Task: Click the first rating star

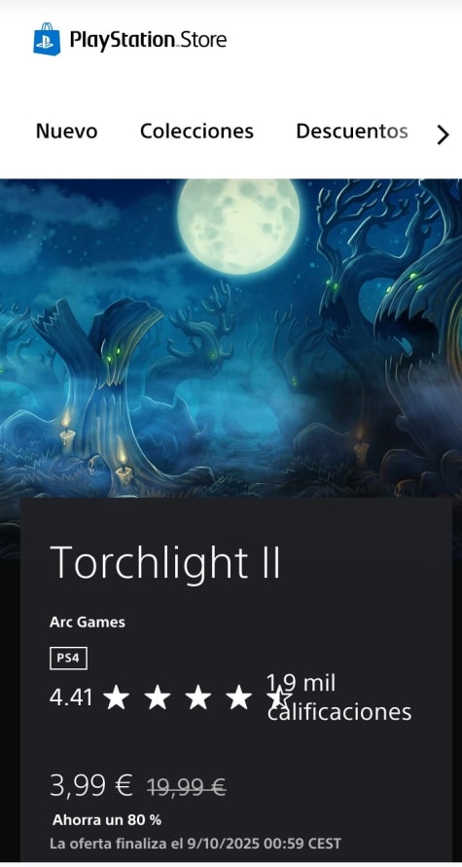Action: point(117,698)
